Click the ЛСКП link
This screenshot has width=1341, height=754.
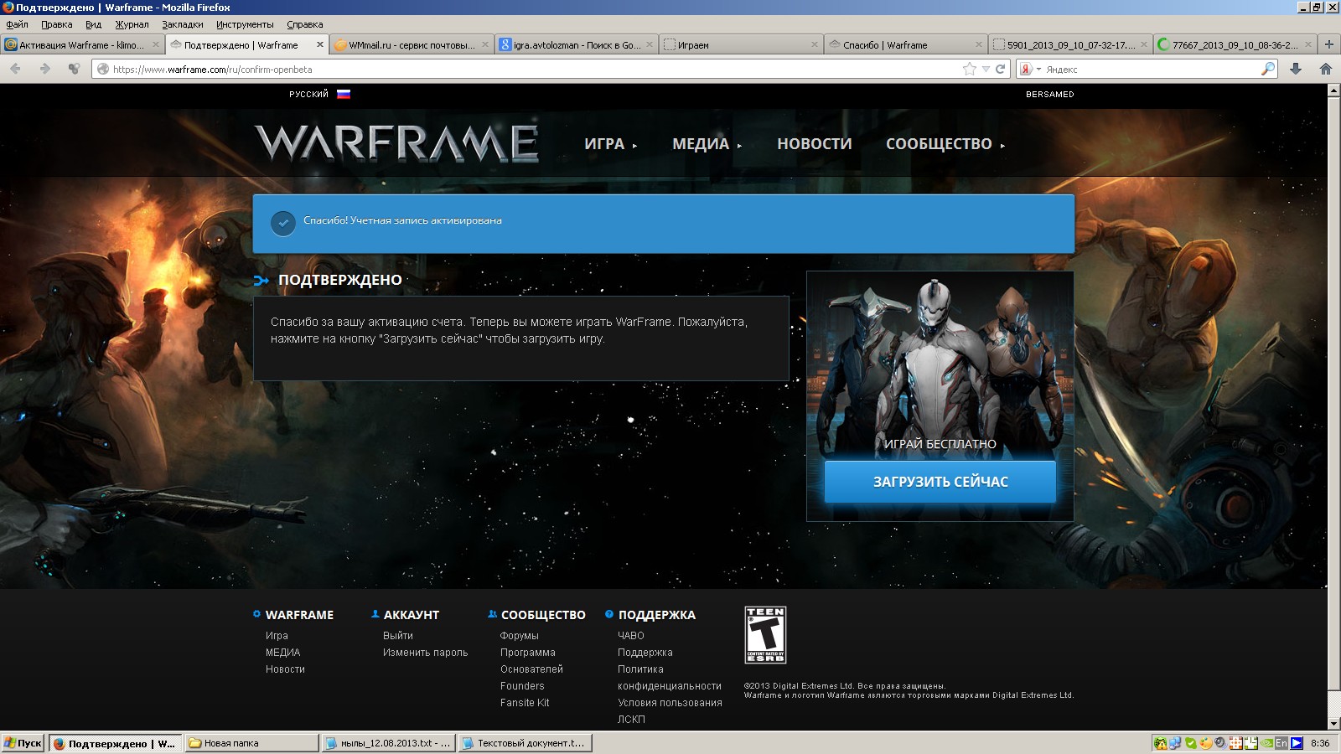[631, 720]
